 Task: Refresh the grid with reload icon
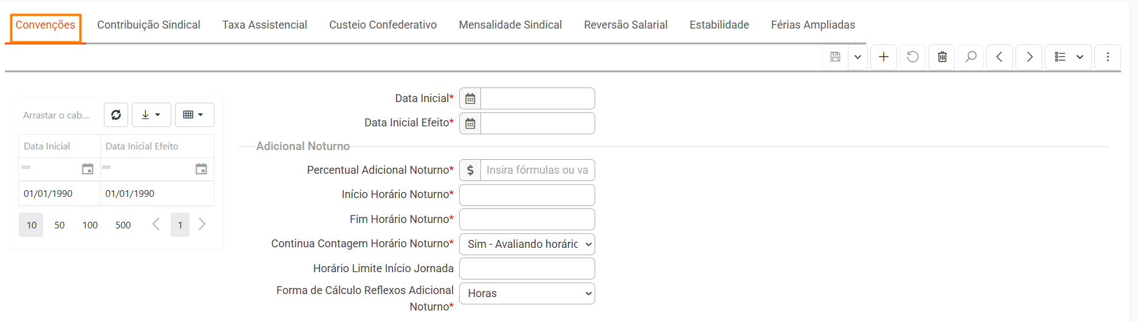[x=116, y=115]
